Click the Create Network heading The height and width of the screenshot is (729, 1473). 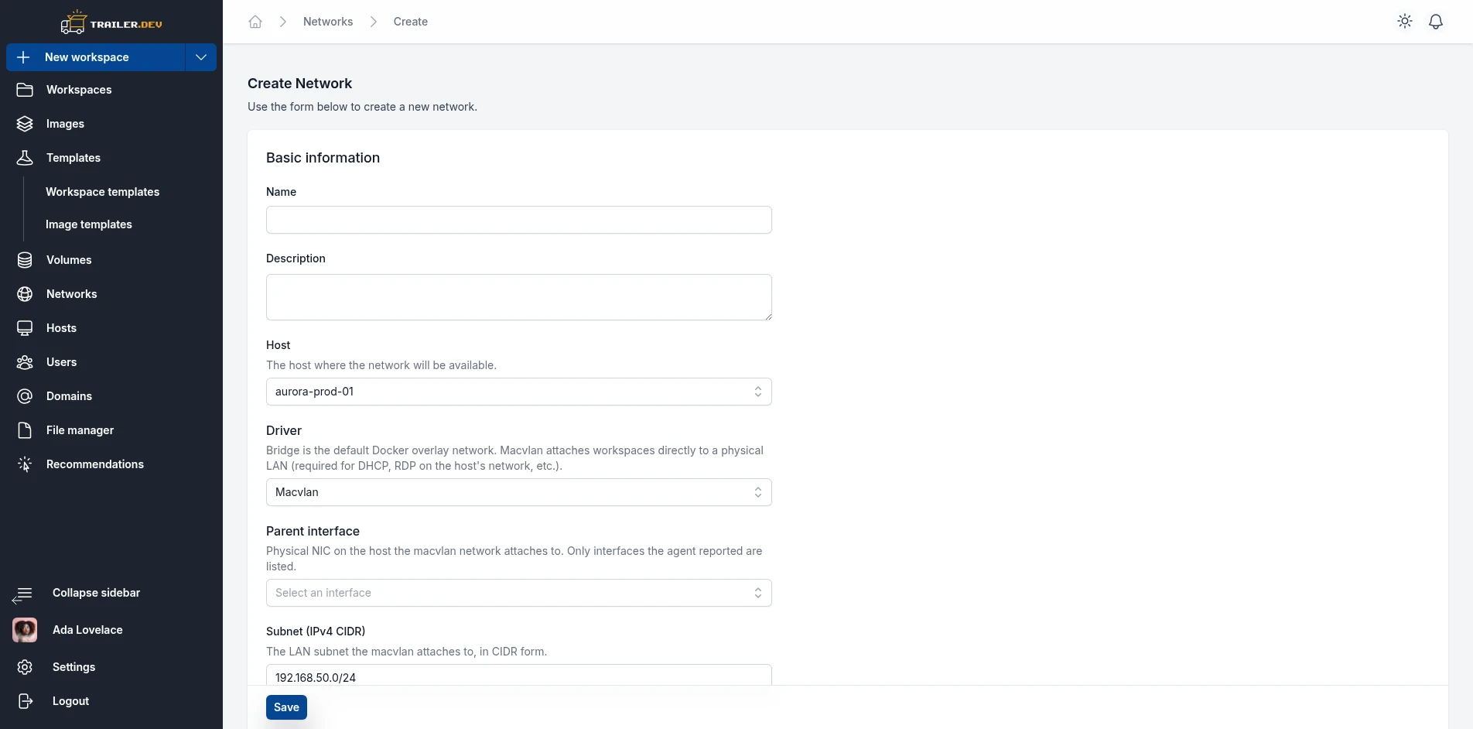[299, 84]
